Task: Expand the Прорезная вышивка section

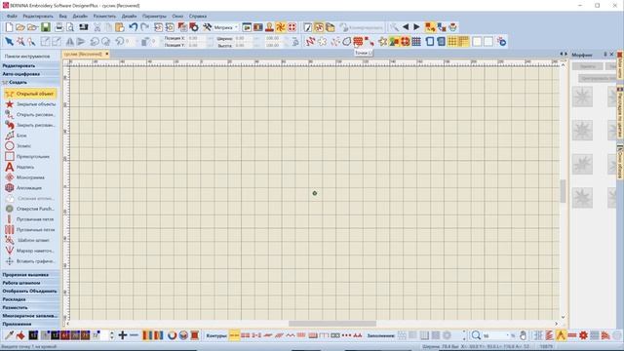Action: 30,275
